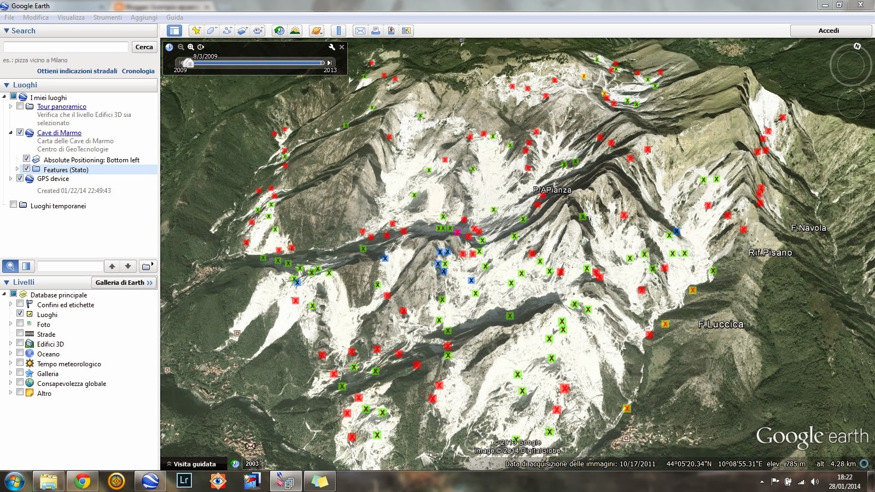
Task: Collapse the Luoghi panel header
Action: point(7,85)
